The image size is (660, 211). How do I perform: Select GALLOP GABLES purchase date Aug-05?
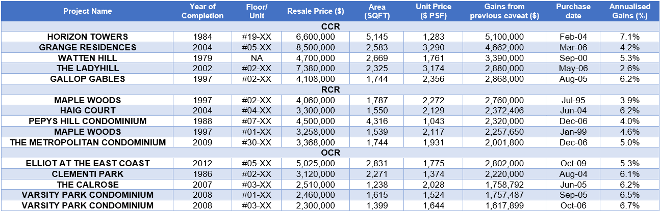click(x=573, y=79)
